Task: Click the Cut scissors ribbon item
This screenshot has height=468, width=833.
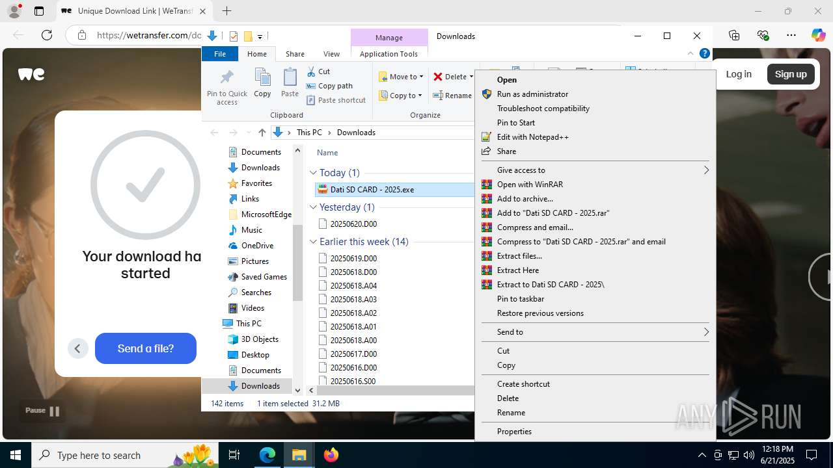Action: tap(319, 71)
